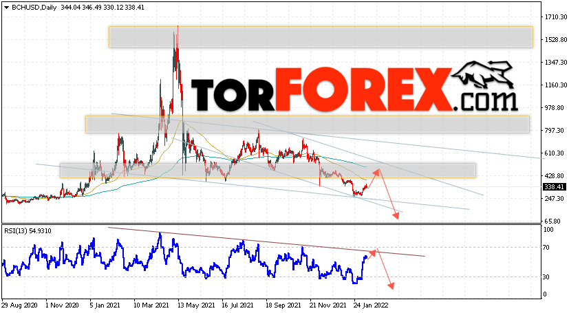The width and height of the screenshot is (569, 313).
Task: Click the RSI 100 level label
Action: coord(548,230)
